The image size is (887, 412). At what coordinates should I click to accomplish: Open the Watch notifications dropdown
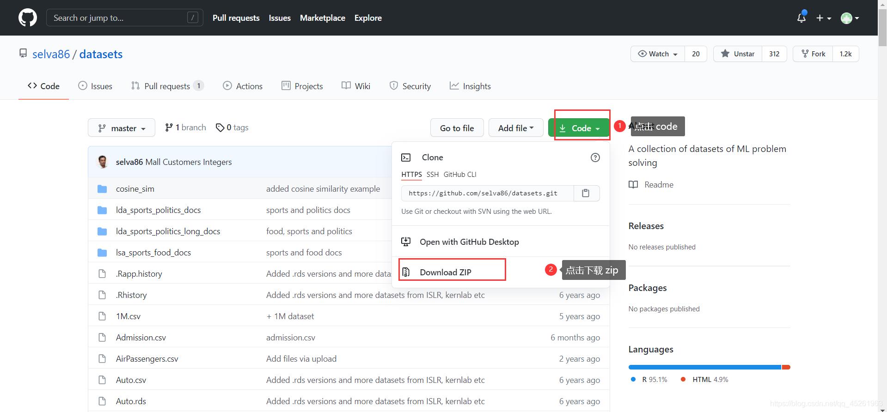click(658, 54)
